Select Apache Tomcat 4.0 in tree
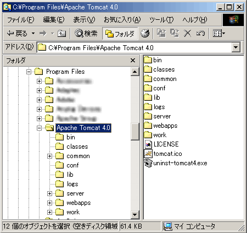The height and width of the screenshot is (233, 247). (83, 128)
